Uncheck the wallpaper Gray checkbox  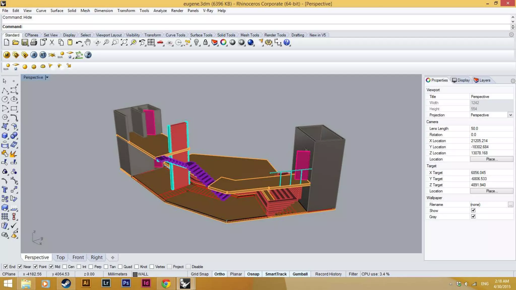pos(473,216)
